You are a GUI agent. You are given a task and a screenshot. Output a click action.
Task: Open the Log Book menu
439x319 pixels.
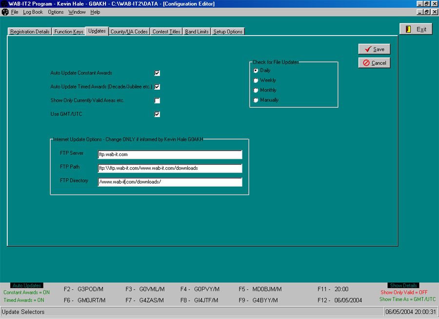[x=32, y=12]
